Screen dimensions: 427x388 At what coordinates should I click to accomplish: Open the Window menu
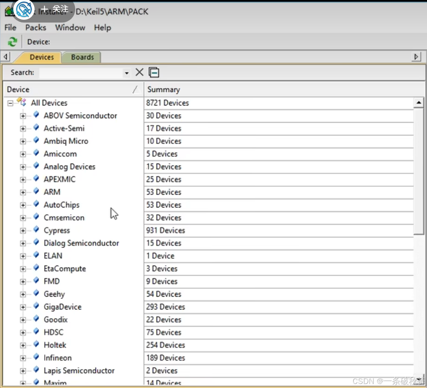[70, 27]
